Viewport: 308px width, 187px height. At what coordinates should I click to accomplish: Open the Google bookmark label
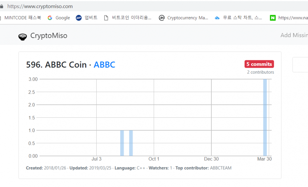coord(63,18)
